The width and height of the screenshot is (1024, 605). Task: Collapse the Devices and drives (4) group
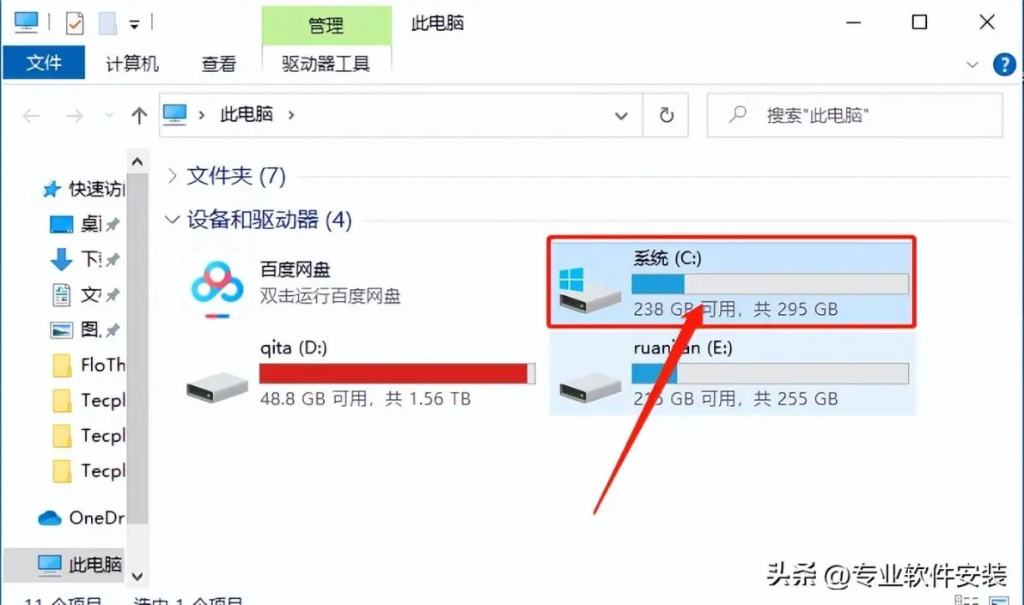(172, 220)
